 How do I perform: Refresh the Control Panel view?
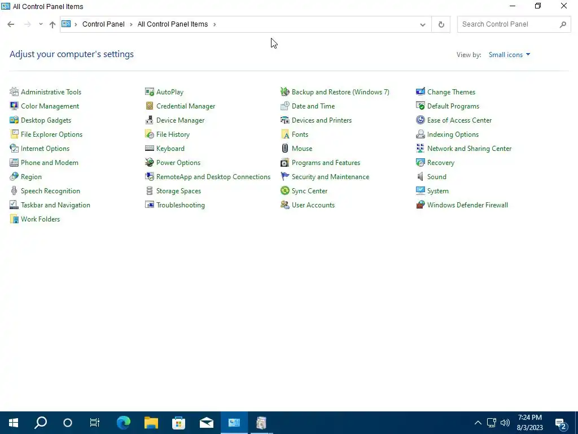441,24
